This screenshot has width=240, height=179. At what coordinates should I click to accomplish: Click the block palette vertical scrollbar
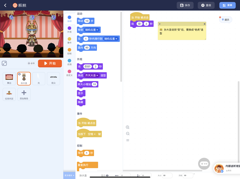point(121,47)
